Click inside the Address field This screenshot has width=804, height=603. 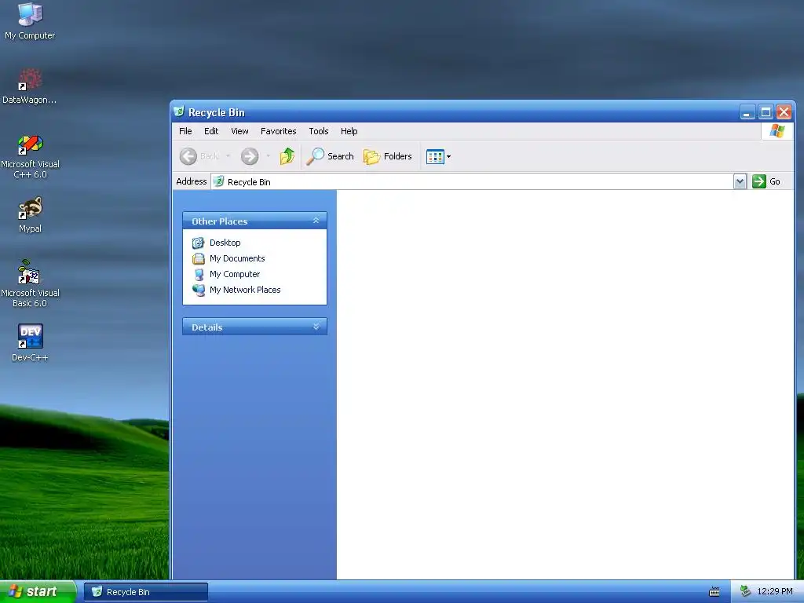[x=472, y=181]
